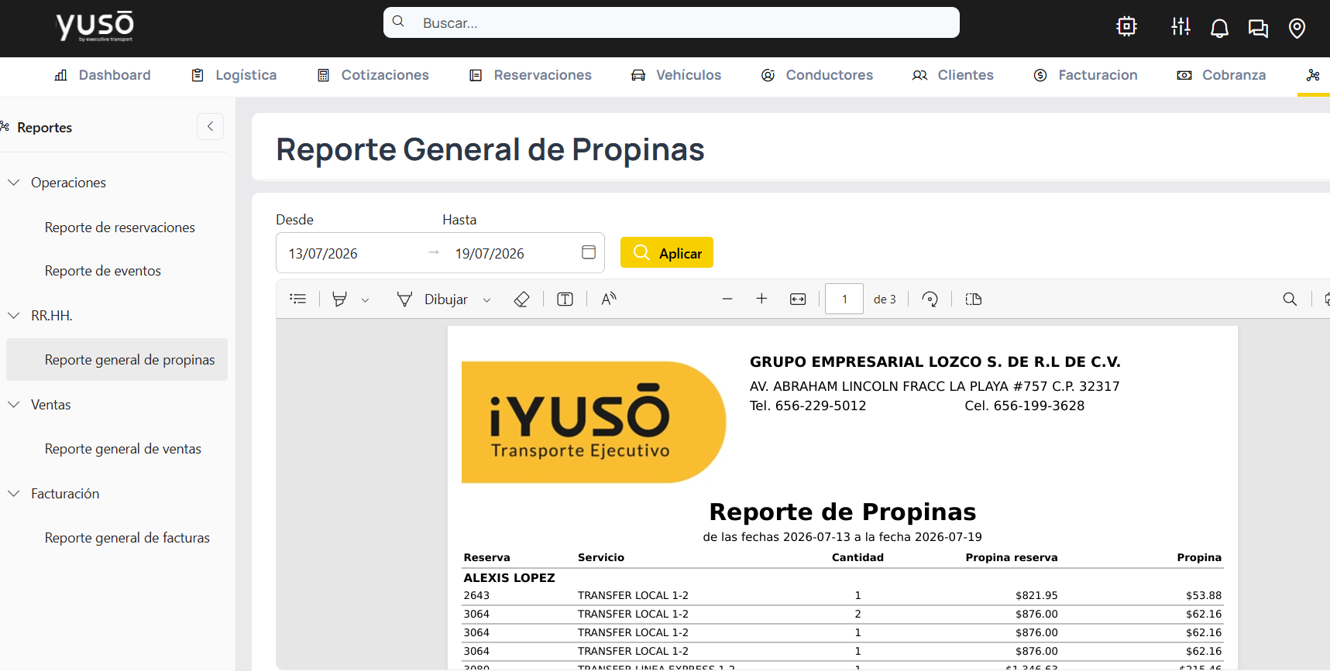Image resolution: width=1330 pixels, height=671 pixels.
Task: Select the highlighter tool in PDF toolbar
Action: (339, 299)
